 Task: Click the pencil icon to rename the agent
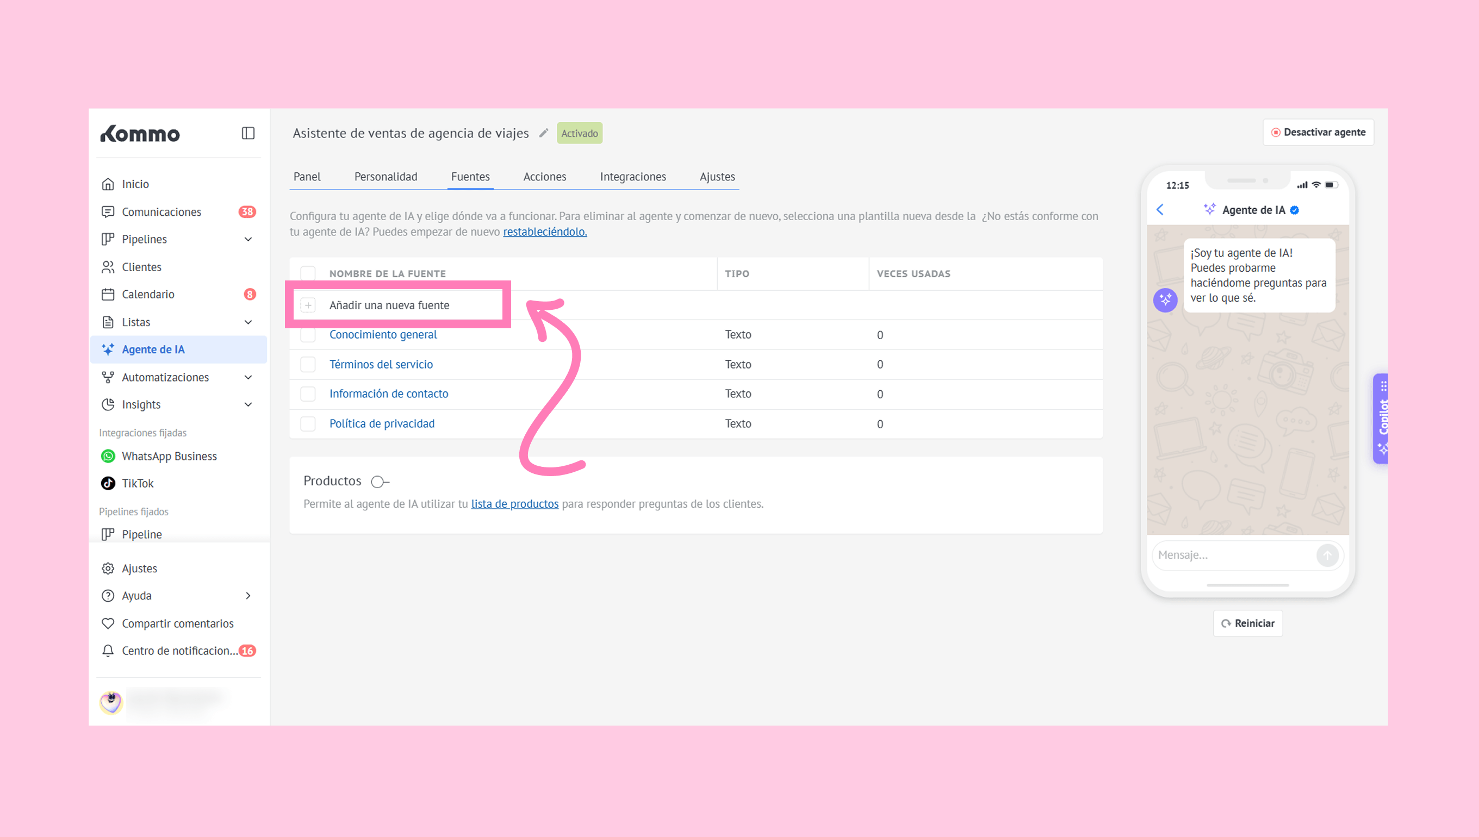point(543,133)
